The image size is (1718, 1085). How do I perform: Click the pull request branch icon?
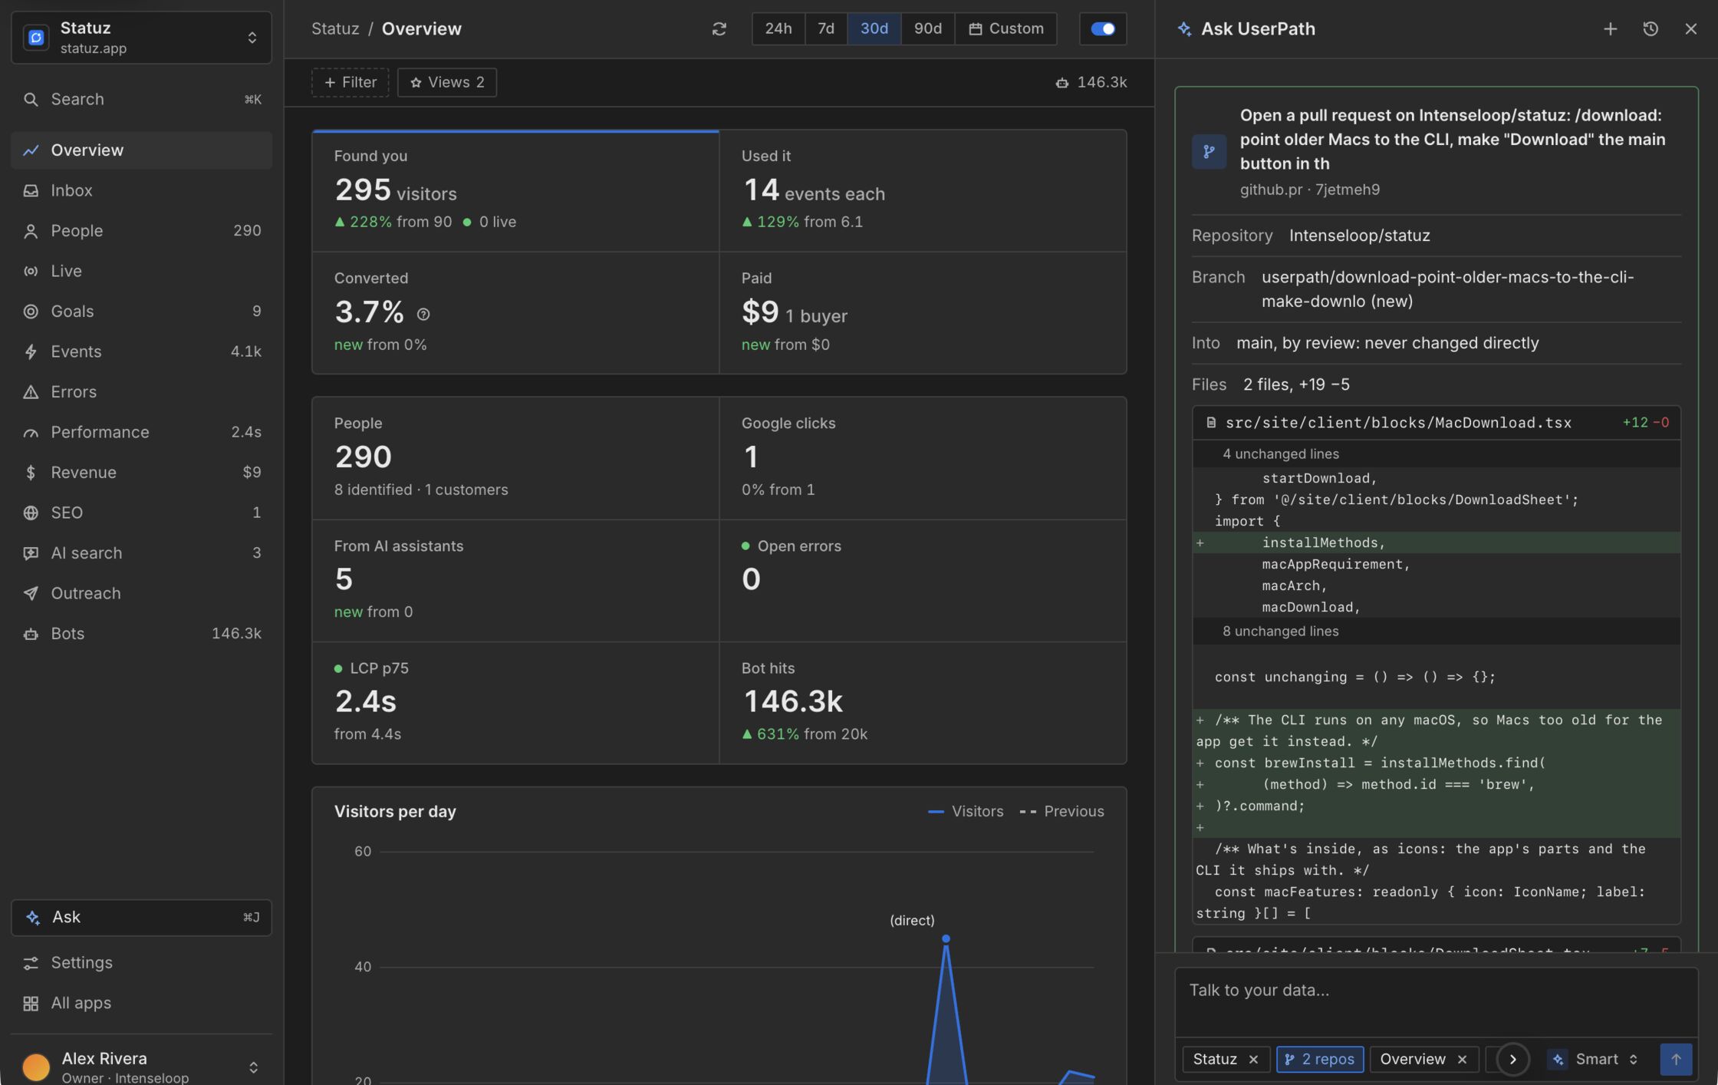(x=1209, y=152)
